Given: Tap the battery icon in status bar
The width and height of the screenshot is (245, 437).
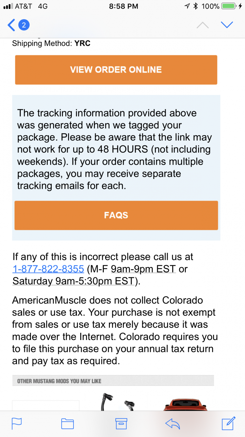Looking at the screenshot, I should [x=228, y=6].
